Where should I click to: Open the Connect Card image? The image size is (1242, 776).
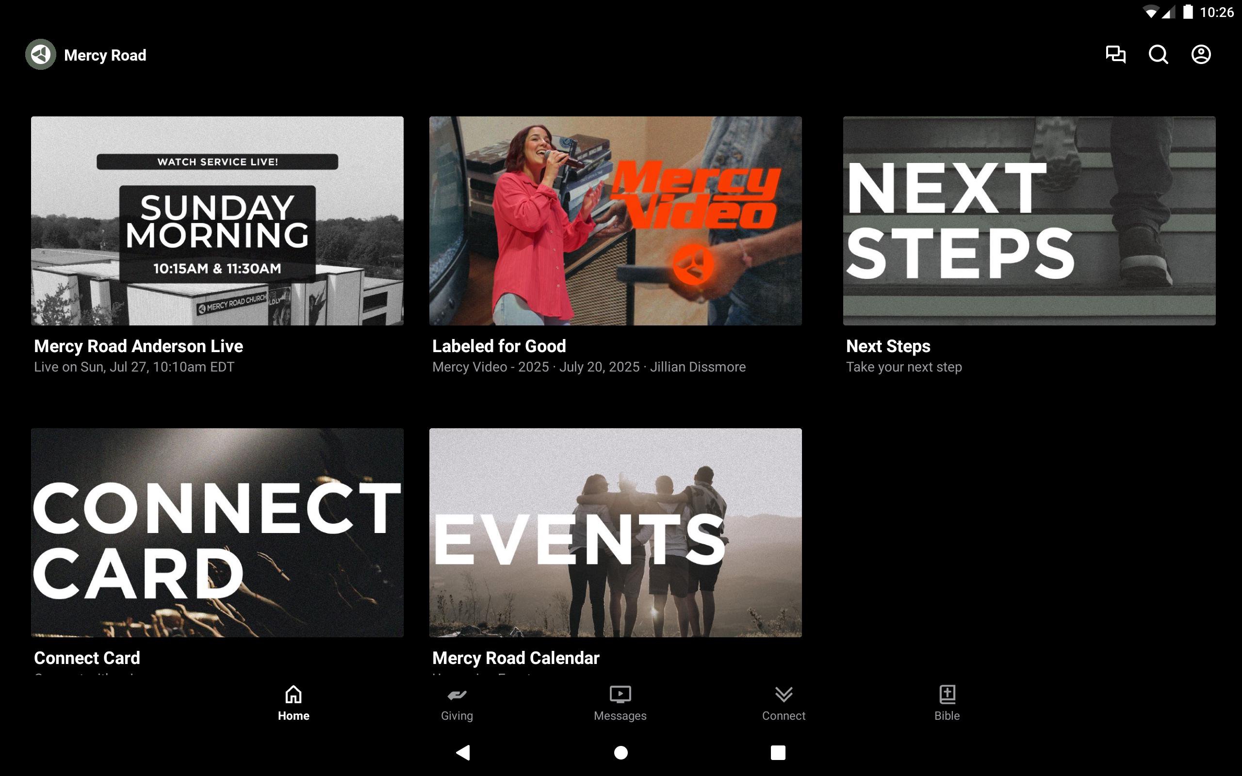tap(217, 532)
